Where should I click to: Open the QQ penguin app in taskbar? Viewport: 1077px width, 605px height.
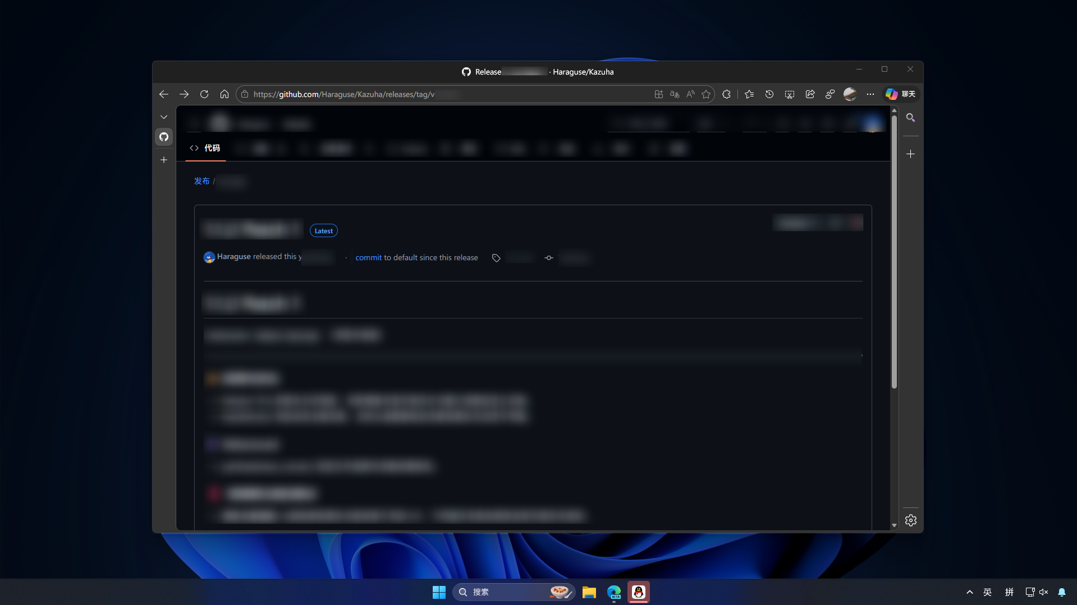pos(639,592)
